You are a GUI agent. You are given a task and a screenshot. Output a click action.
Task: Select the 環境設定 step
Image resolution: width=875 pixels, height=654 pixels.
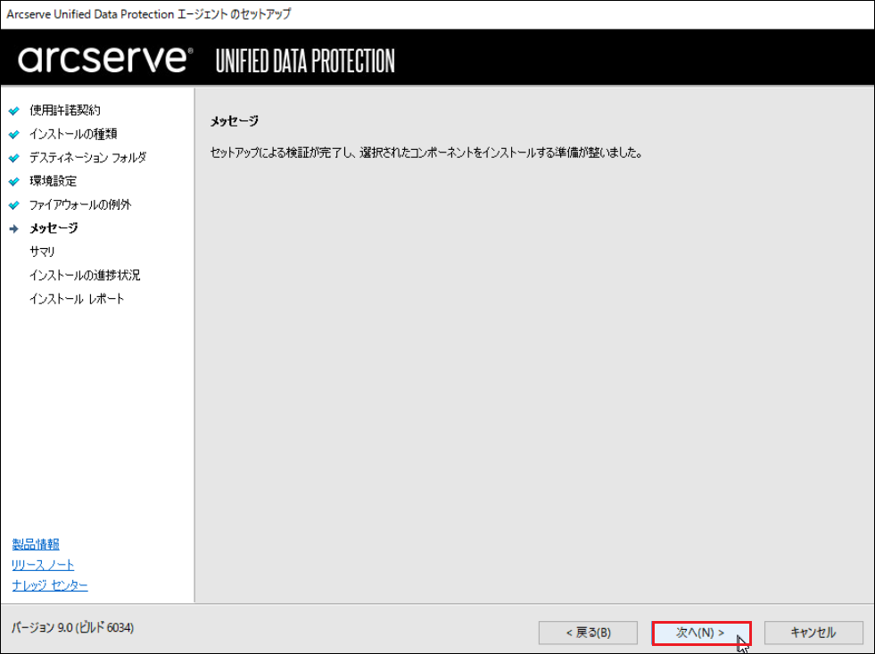click(x=53, y=181)
